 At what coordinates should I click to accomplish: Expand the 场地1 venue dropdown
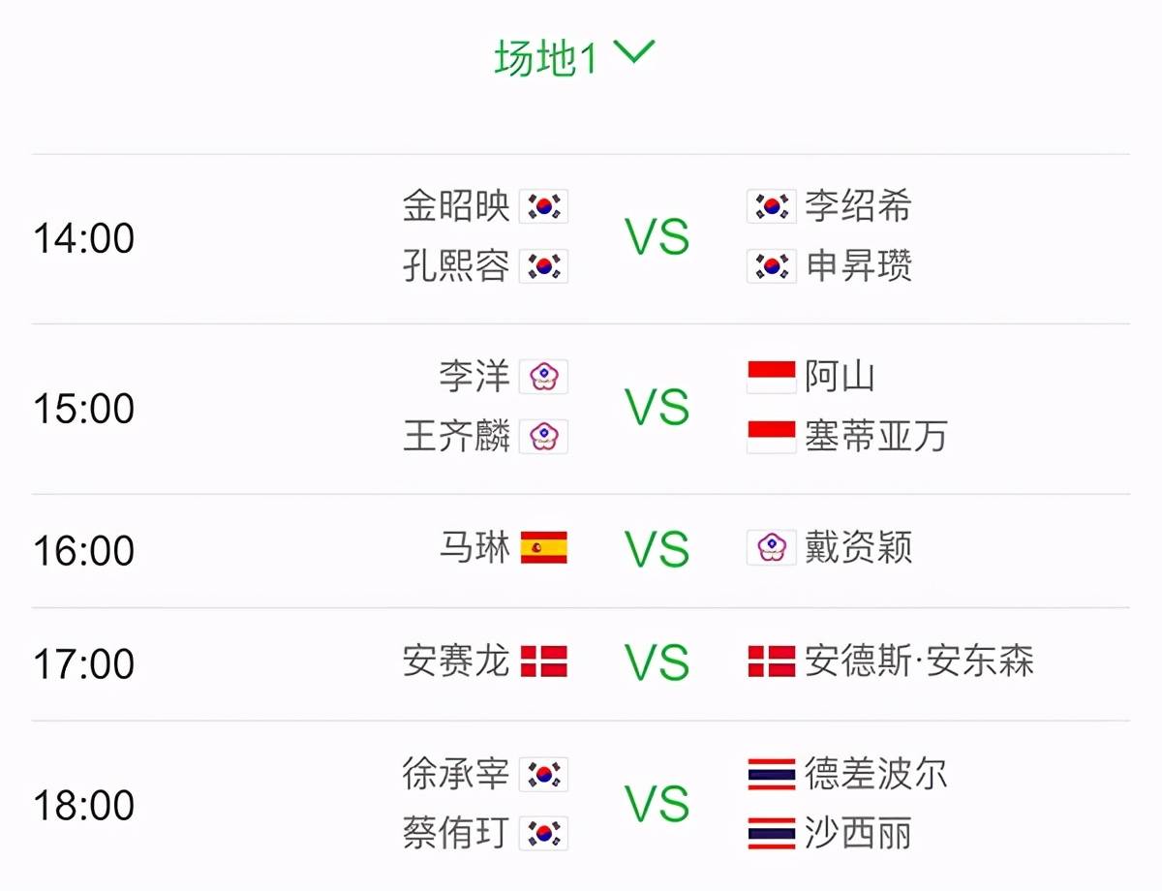pos(575,58)
